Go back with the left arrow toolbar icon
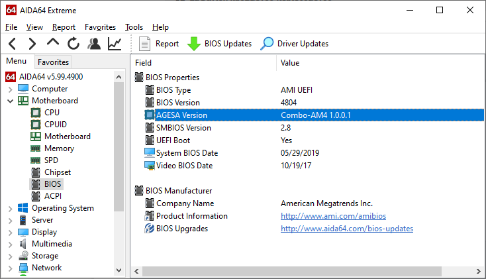The height and width of the screenshot is (279, 486). (13, 44)
